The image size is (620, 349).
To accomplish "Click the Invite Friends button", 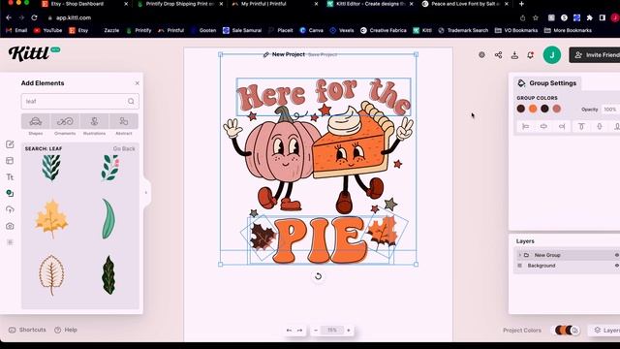I will (595, 55).
